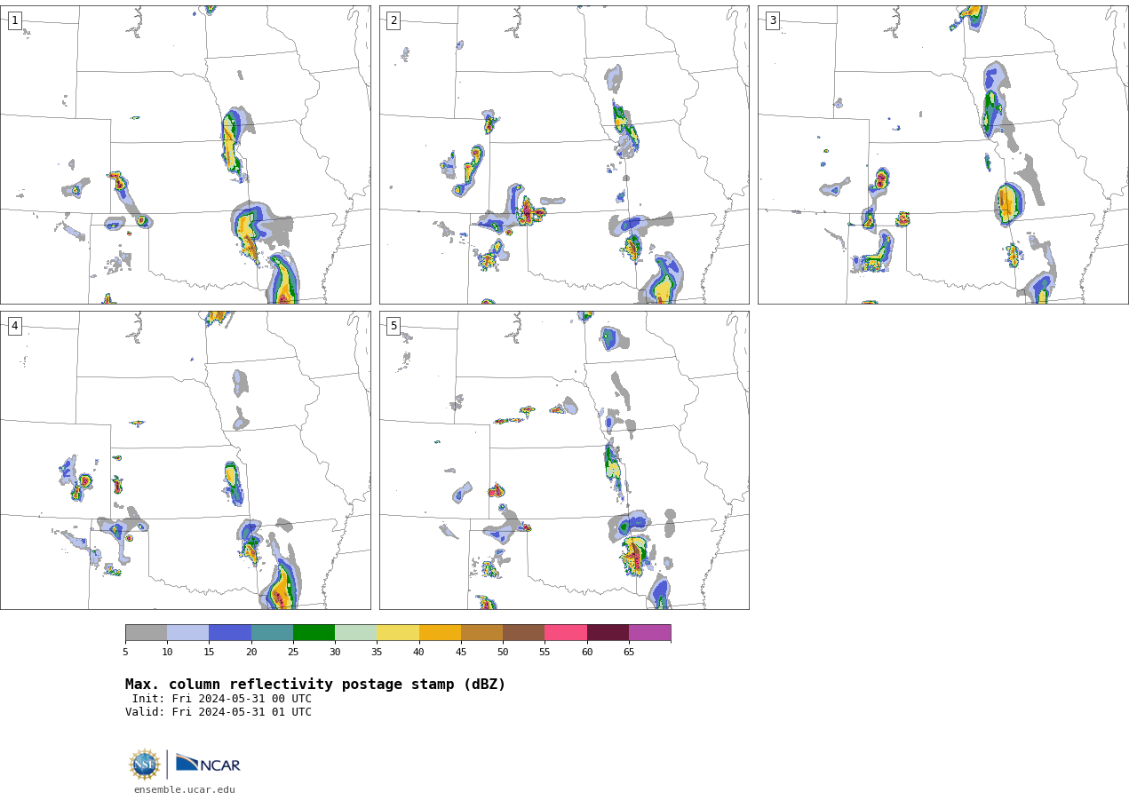Screen dimensions: 1137x800
Task: Click the panel number 4 label box
Action: (x=15, y=326)
